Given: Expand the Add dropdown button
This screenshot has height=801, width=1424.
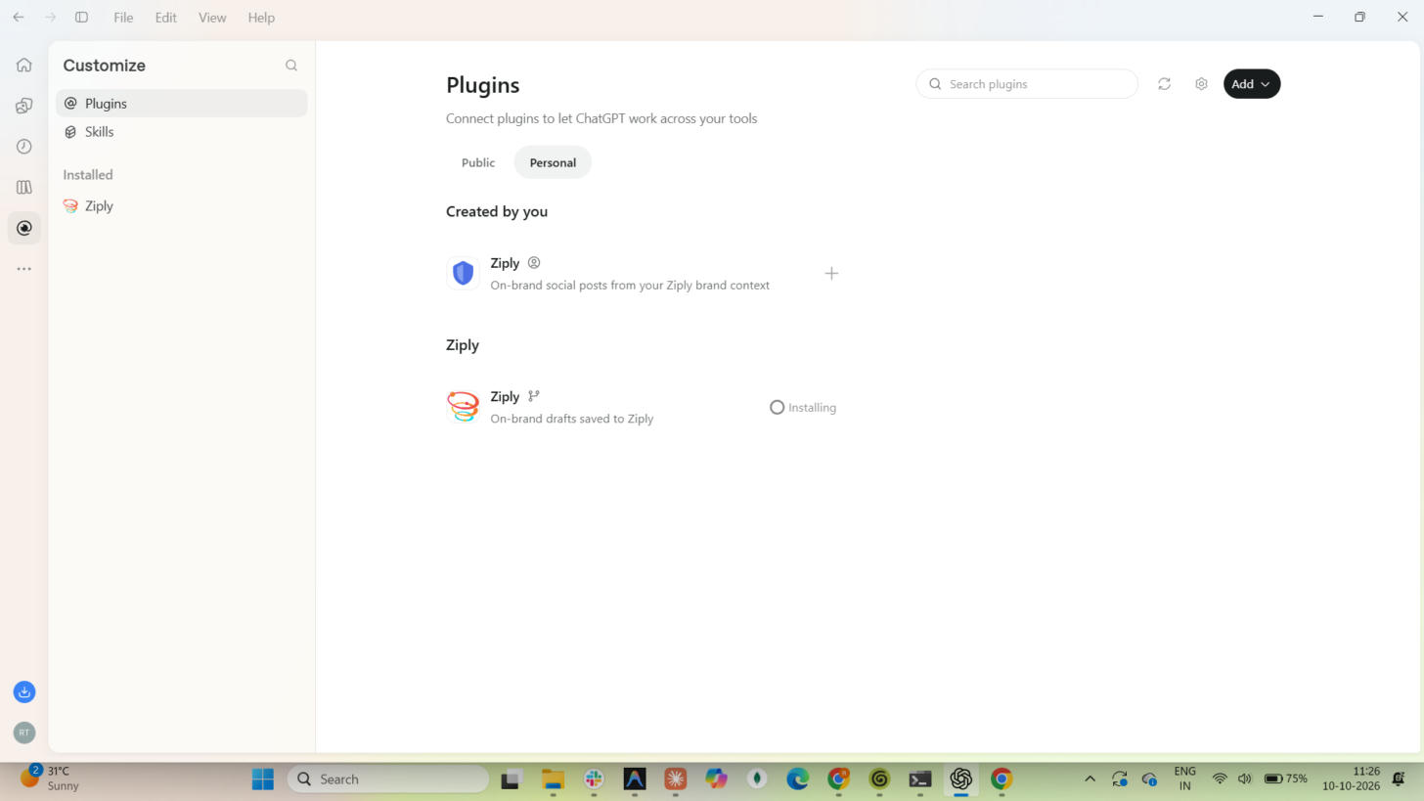Looking at the screenshot, I should click(x=1252, y=84).
